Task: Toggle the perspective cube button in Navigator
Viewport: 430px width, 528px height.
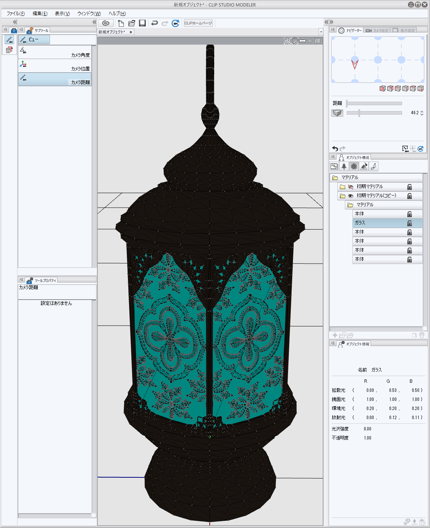Action: [x=337, y=113]
